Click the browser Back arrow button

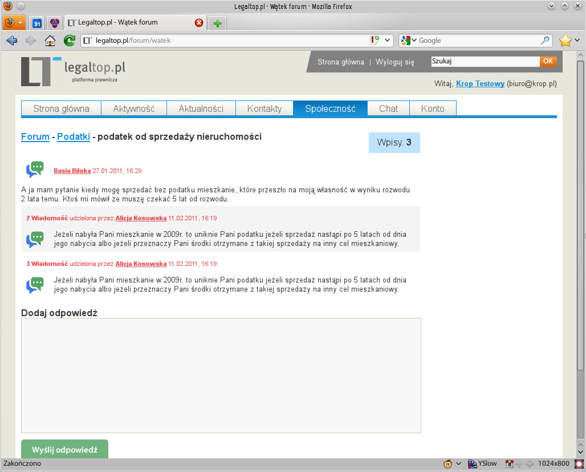pos(11,41)
